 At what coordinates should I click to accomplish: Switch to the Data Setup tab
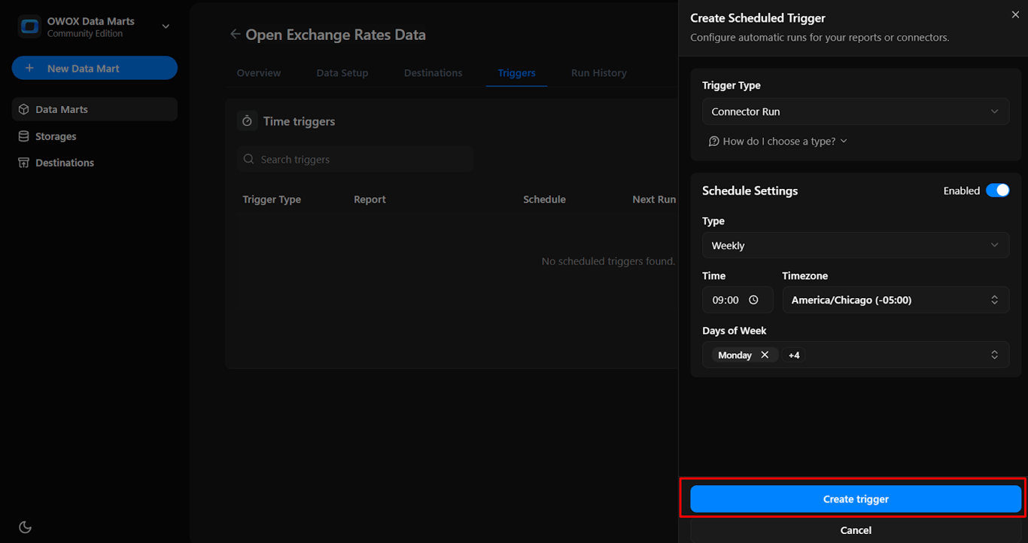coord(342,73)
